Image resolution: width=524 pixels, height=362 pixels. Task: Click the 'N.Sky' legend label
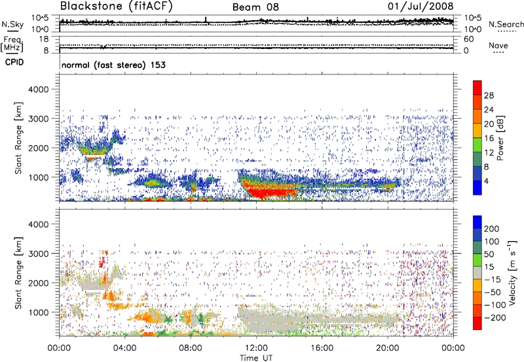(x=12, y=24)
